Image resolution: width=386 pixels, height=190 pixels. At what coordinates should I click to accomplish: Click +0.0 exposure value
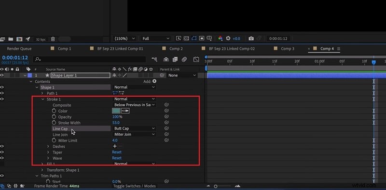coord(236,38)
